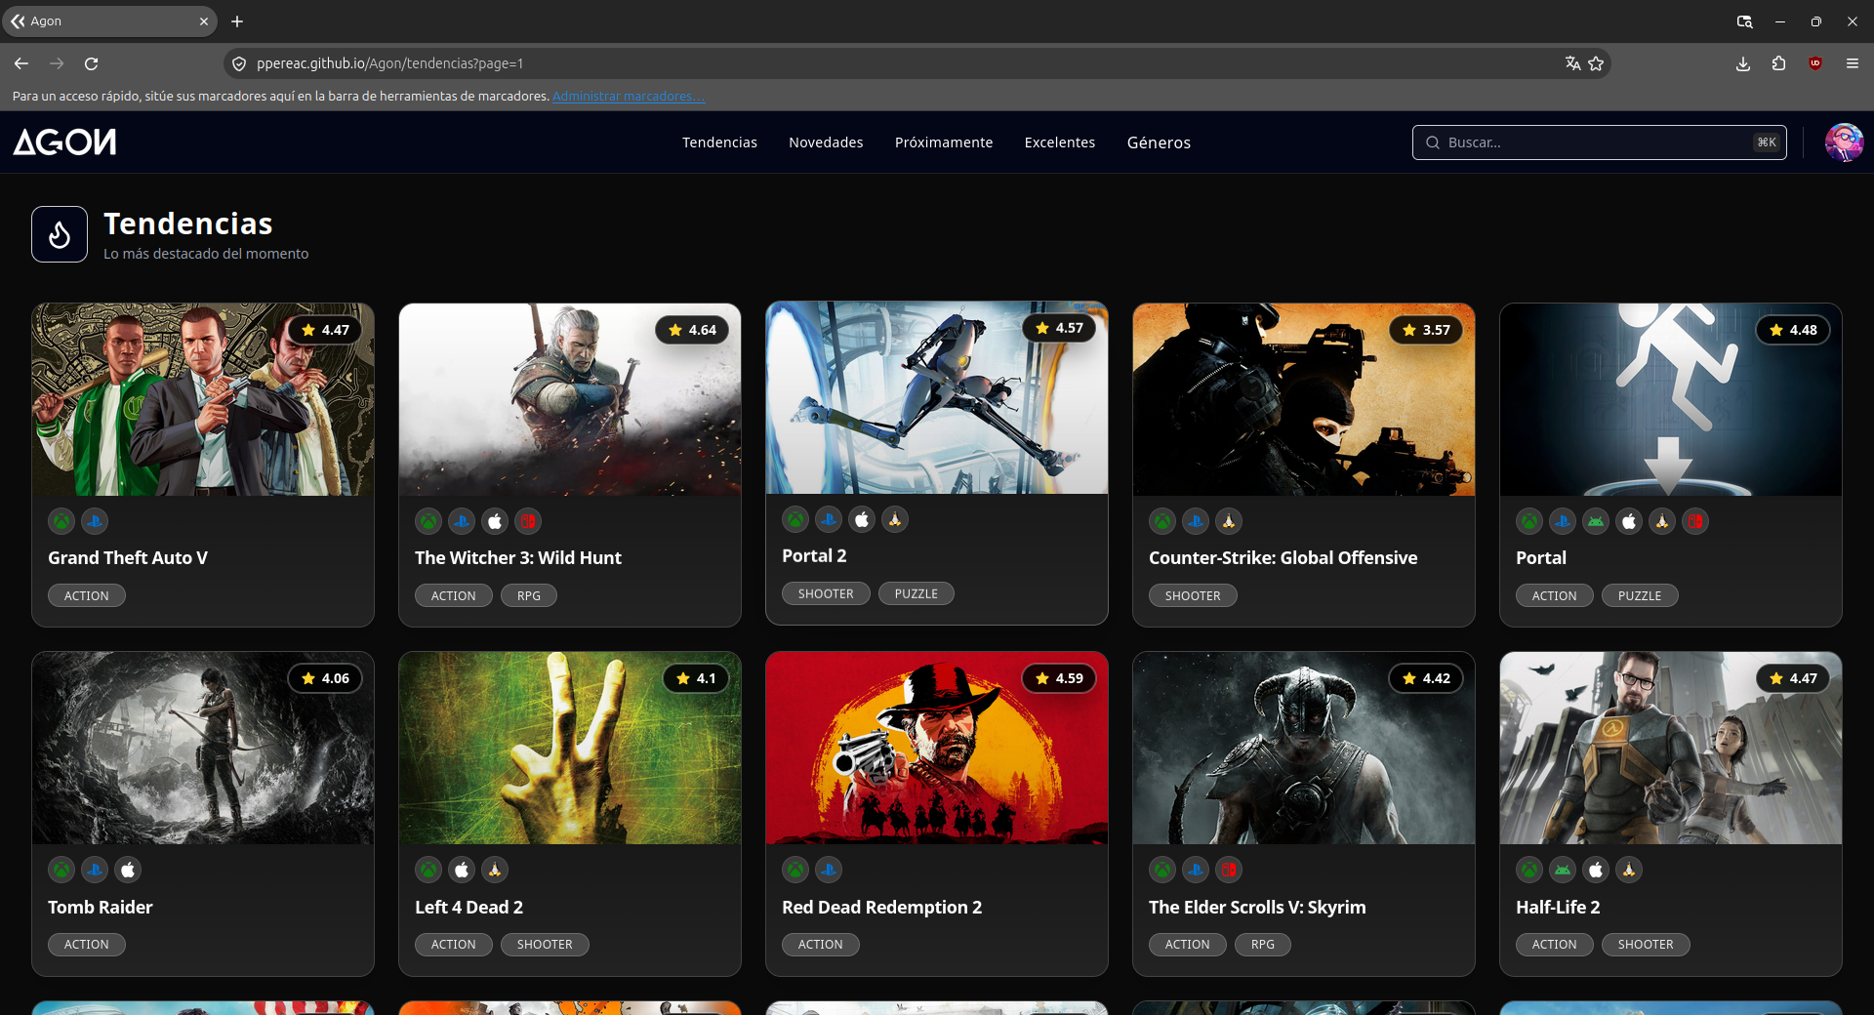
Task: Open browser downloads icon
Action: pyautogui.click(x=1743, y=63)
